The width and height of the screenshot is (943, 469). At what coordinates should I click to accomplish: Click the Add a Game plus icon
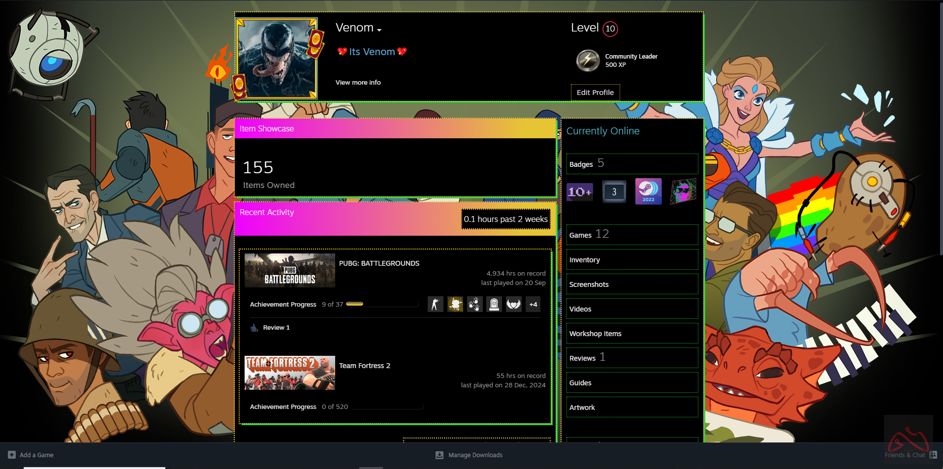point(12,455)
